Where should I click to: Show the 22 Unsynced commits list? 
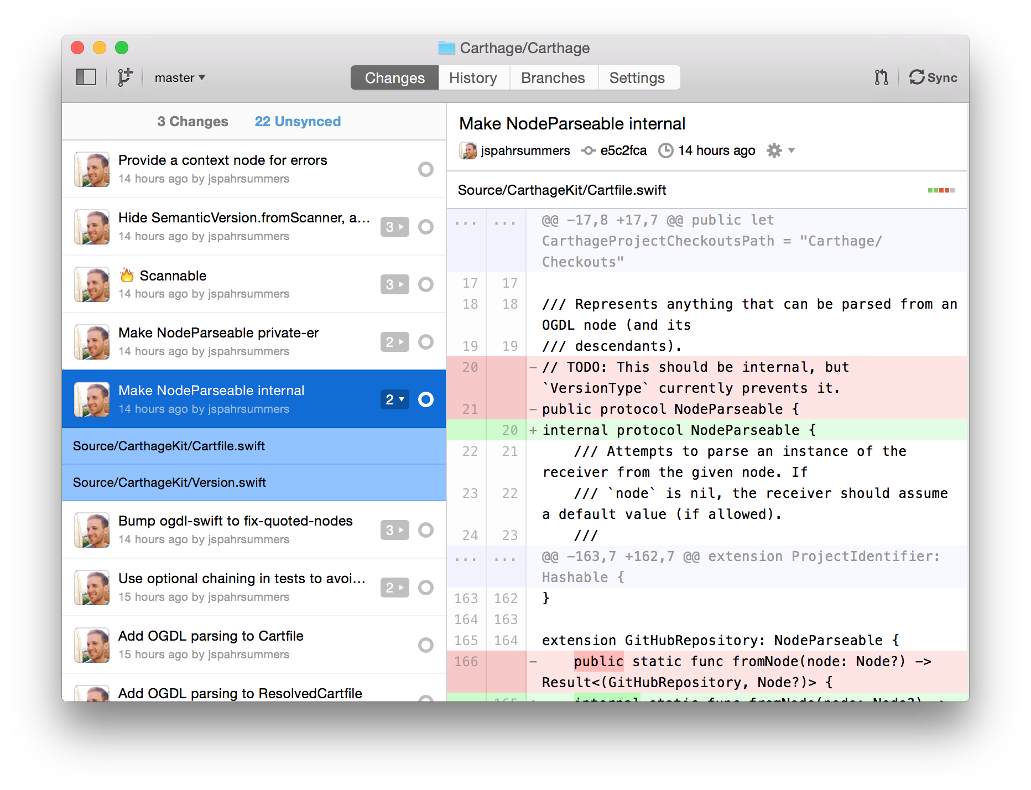[298, 122]
